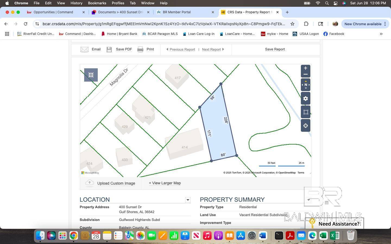
Task: Zoom in on the parcel map
Action: (x=305, y=68)
